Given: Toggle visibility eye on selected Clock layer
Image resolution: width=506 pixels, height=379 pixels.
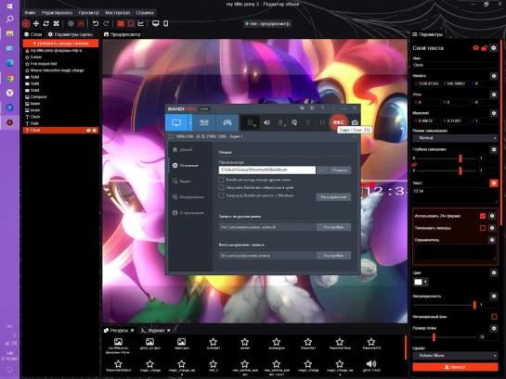Looking at the screenshot, I should coord(88,130).
